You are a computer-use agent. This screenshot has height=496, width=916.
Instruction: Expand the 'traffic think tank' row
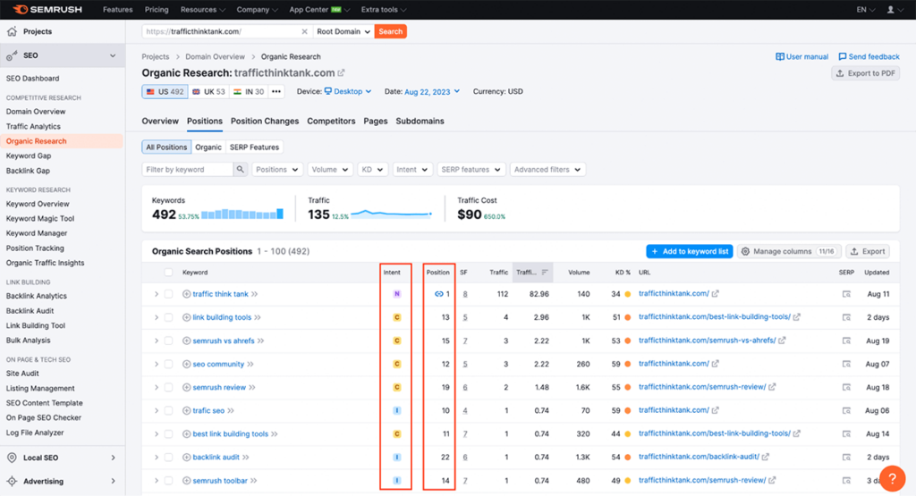click(x=156, y=294)
